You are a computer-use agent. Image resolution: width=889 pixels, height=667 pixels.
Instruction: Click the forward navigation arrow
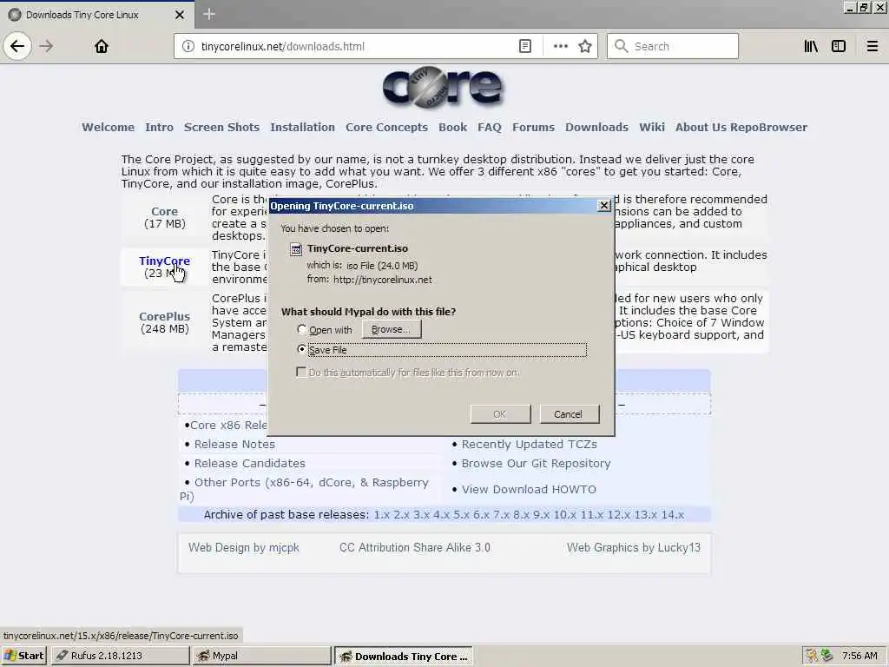pyautogui.click(x=47, y=46)
